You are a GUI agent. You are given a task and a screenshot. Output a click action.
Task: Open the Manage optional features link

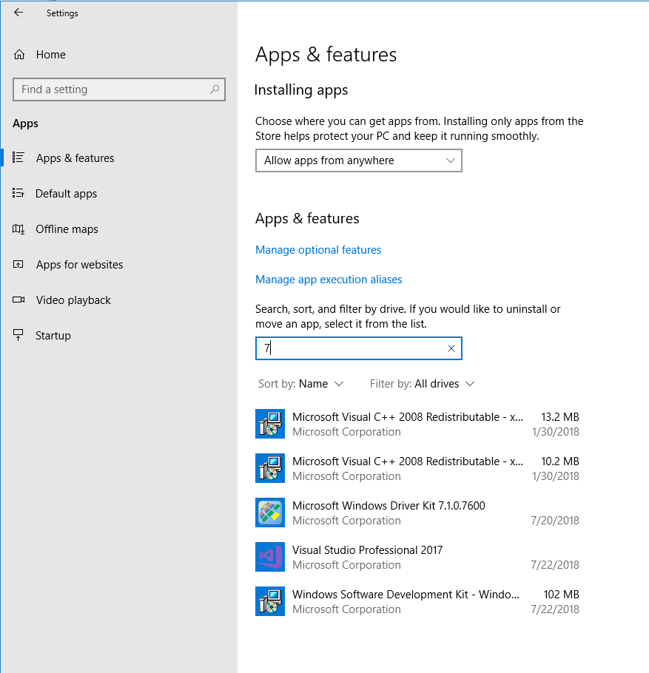[318, 250]
